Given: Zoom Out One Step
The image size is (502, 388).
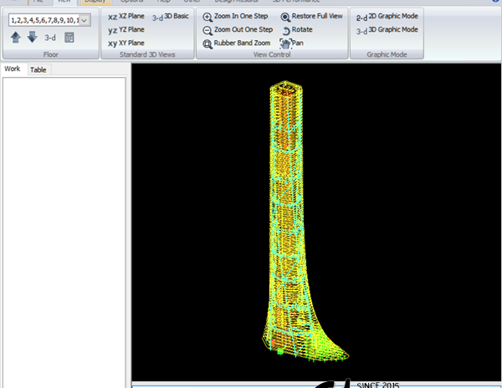Looking at the screenshot, I should [x=238, y=29].
